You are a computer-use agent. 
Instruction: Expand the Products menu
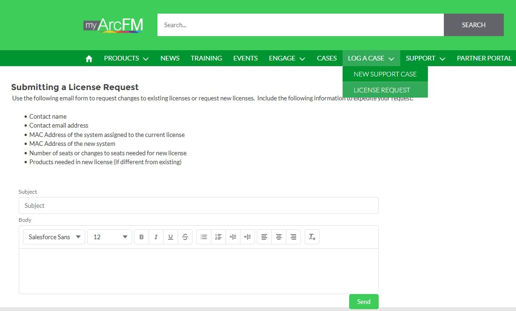[126, 58]
